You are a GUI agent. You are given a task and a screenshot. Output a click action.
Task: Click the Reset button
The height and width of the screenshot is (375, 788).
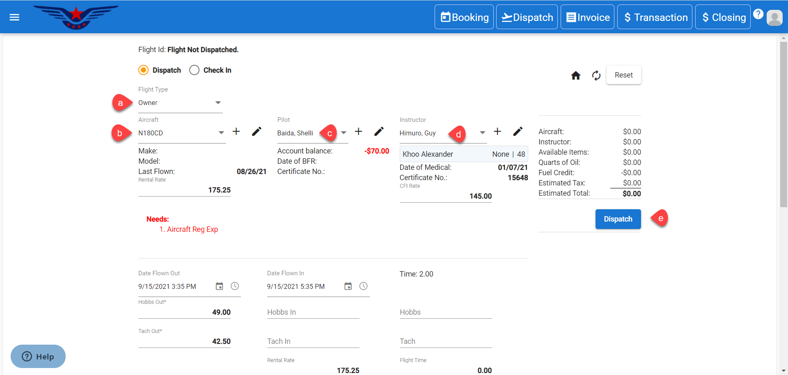[x=623, y=75]
